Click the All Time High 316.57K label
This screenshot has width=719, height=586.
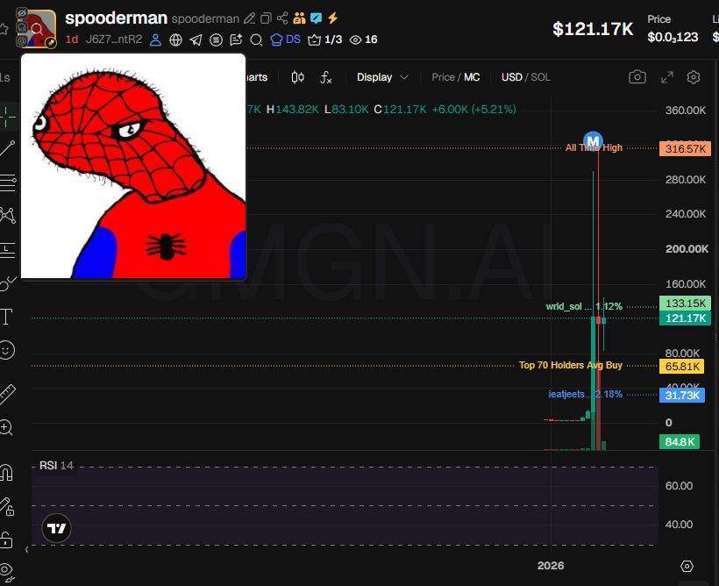[685, 148]
